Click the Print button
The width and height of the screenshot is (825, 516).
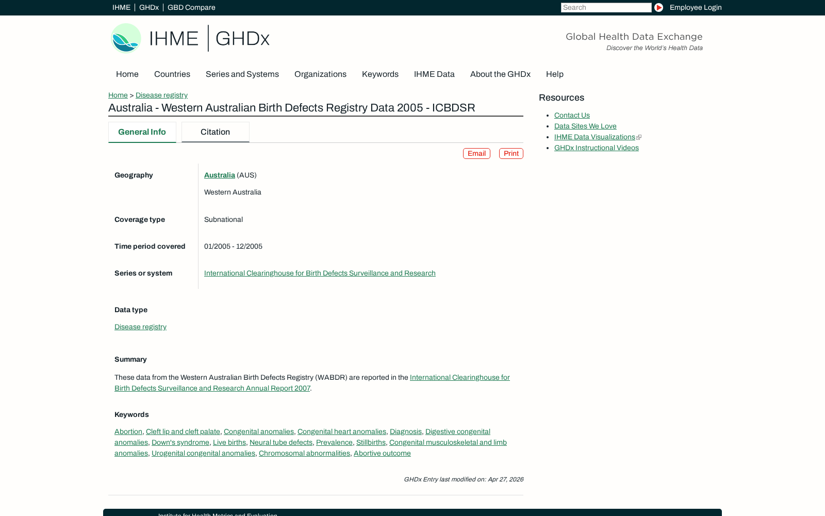pos(511,154)
